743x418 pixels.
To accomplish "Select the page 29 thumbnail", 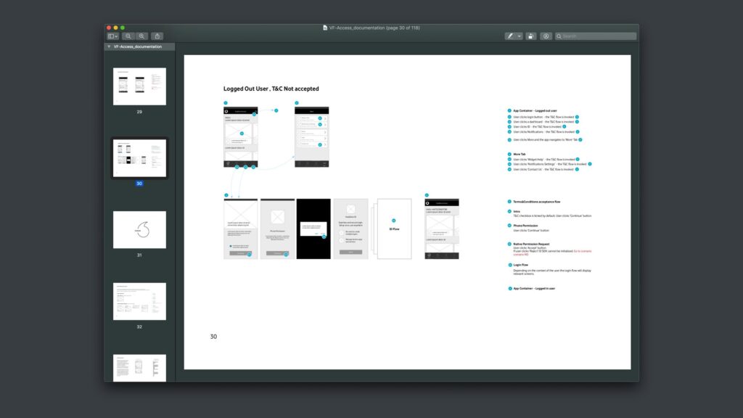I will coord(139,86).
